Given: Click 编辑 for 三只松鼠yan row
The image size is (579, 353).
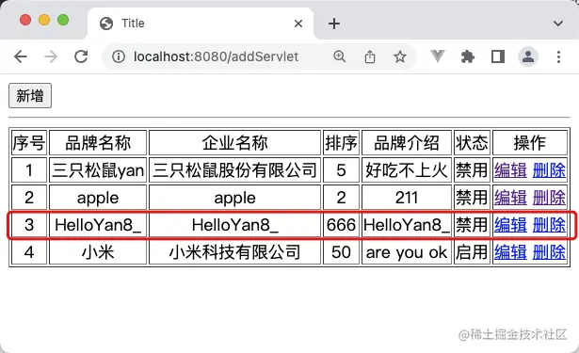Looking at the screenshot, I should 510,170.
